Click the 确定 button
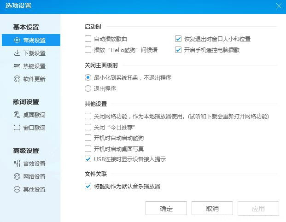The height and width of the screenshot is (222, 286). coord(166,208)
